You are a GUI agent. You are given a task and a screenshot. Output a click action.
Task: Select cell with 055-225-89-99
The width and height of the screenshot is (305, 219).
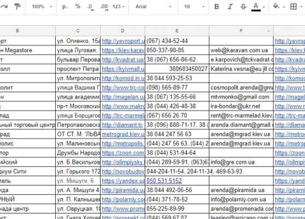[x=177, y=209]
